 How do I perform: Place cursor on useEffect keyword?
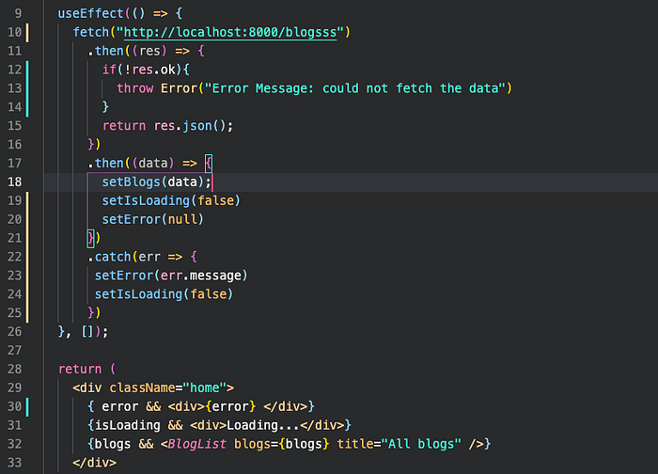pyautogui.click(x=90, y=13)
